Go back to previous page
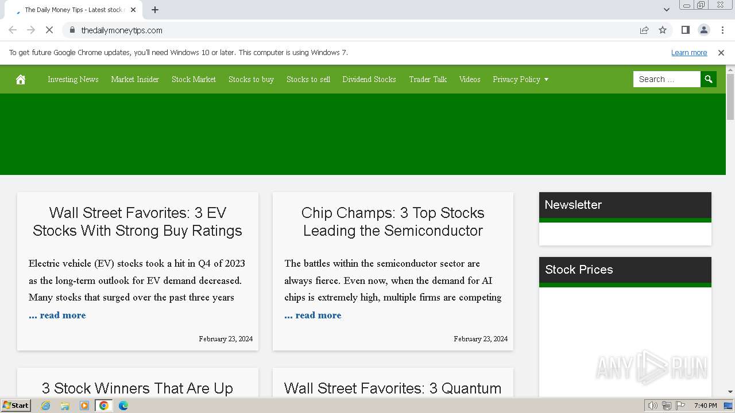Image resolution: width=735 pixels, height=413 pixels. pos(13,30)
